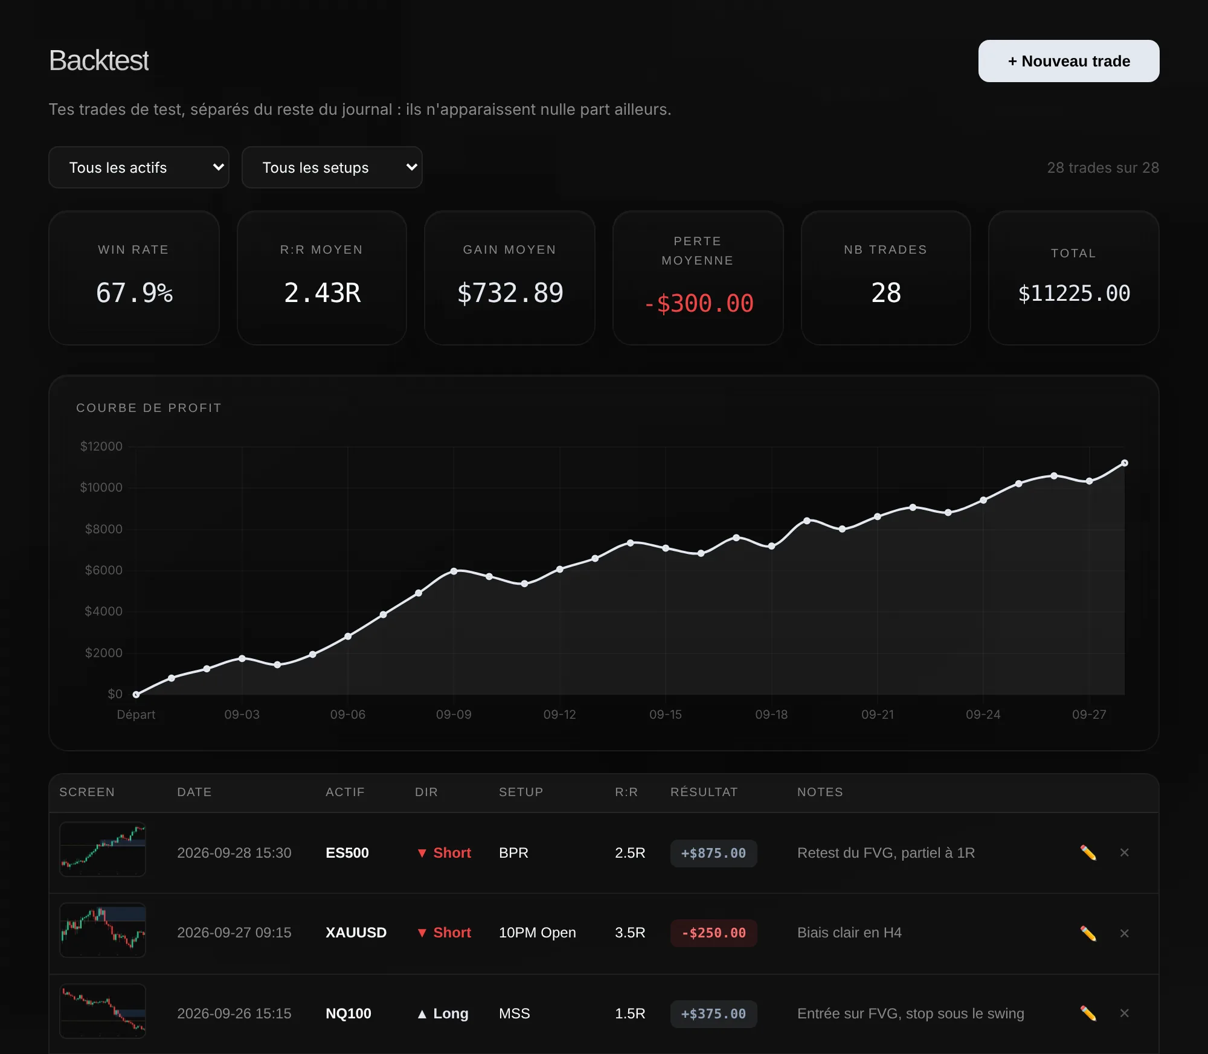Click the edit pencil for XAUUSD trade
Image resolution: width=1208 pixels, height=1054 pixels.
point(1088,933)
